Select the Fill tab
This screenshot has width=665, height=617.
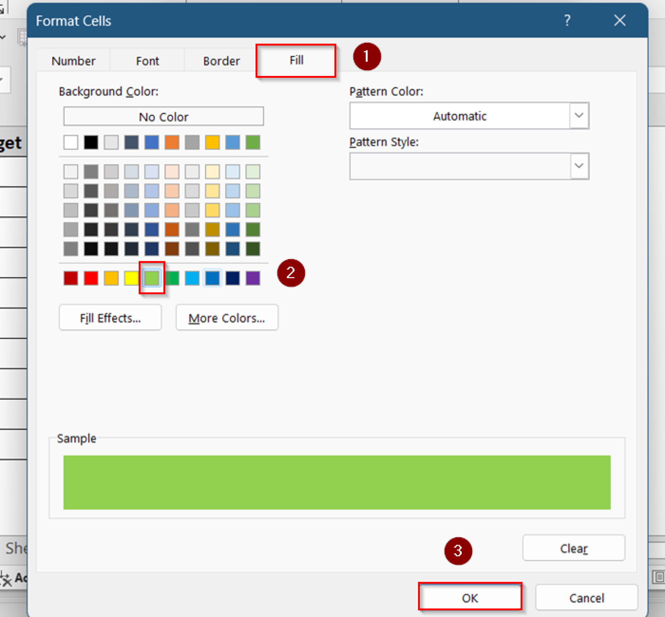295,61
